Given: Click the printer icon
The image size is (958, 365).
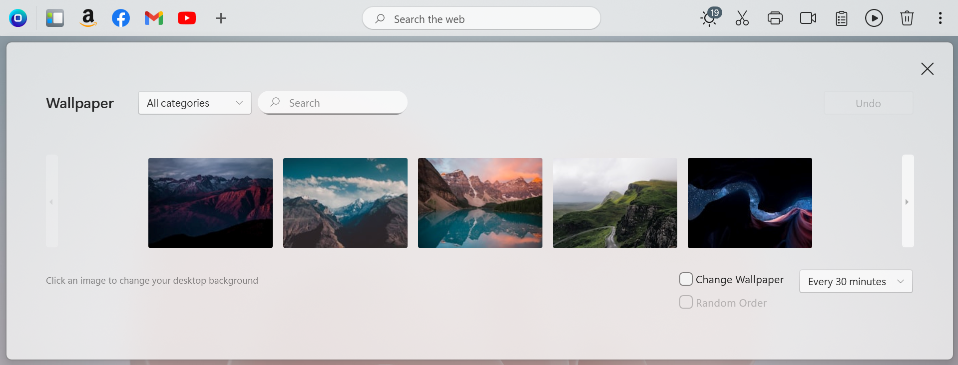Looking at the screenshot, I should (775, 18).
